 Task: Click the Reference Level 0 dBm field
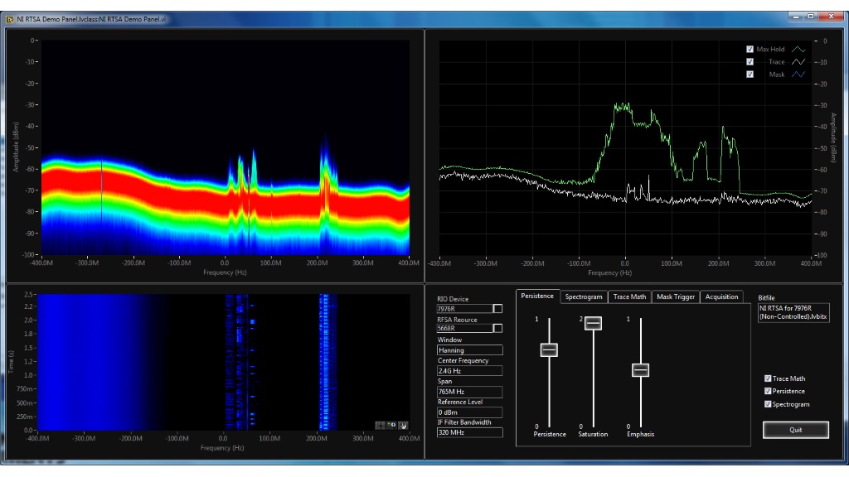pyautogui.click(x=469, y=412)
